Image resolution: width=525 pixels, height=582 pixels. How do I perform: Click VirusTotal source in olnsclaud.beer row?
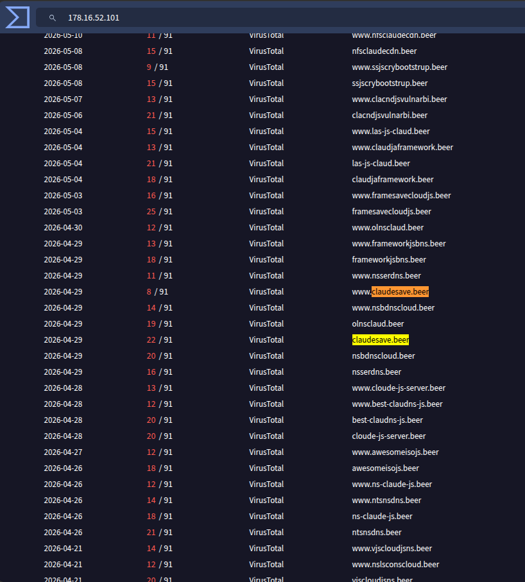pyautogui.click(x=266, y=323)
